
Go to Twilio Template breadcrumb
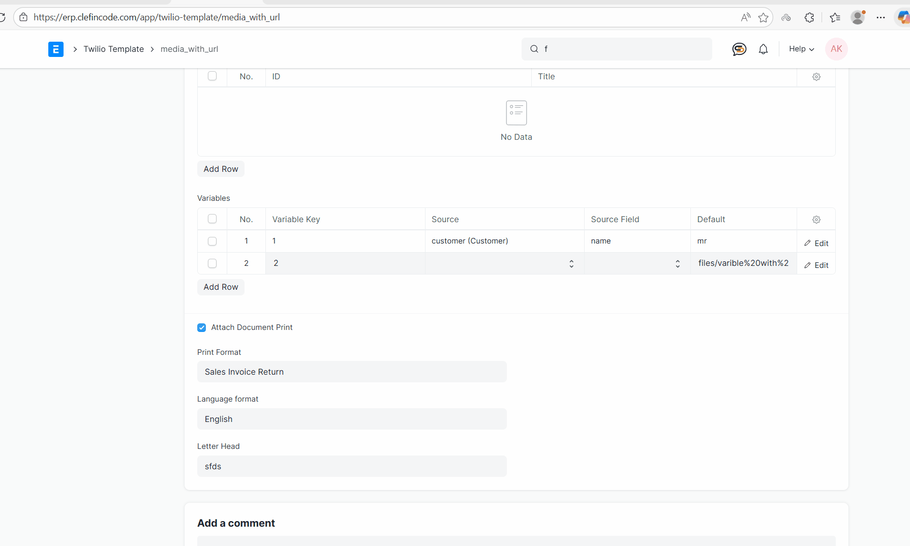point(114,49)
